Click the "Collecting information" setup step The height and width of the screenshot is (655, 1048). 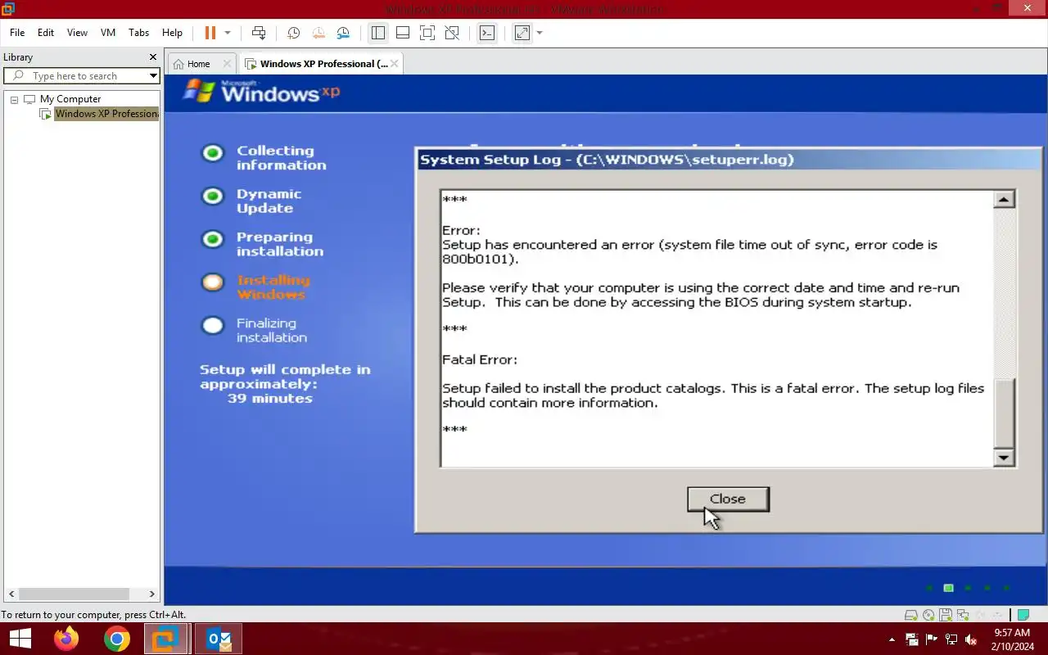281,158
